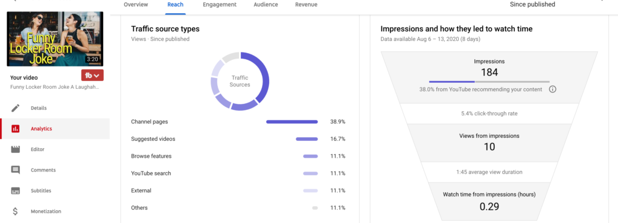Click the External traffic source row
Viewport: 618px width, 223px height.
tap(238, 190)
